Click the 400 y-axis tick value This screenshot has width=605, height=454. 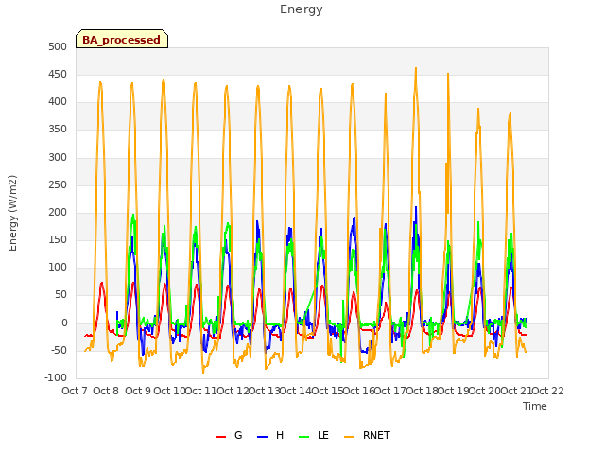pos(58,102)
